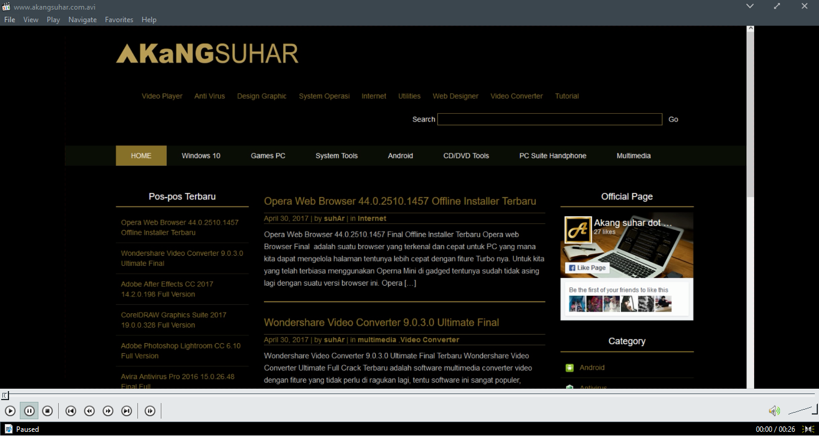
Task: Click the Design Graphic category link
Action: (262, 96)
